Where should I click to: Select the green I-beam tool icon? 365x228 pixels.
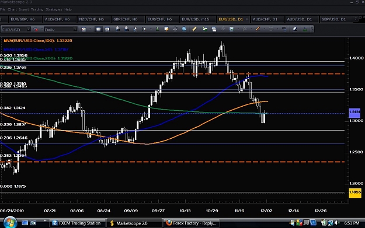(x=157, y=29)
